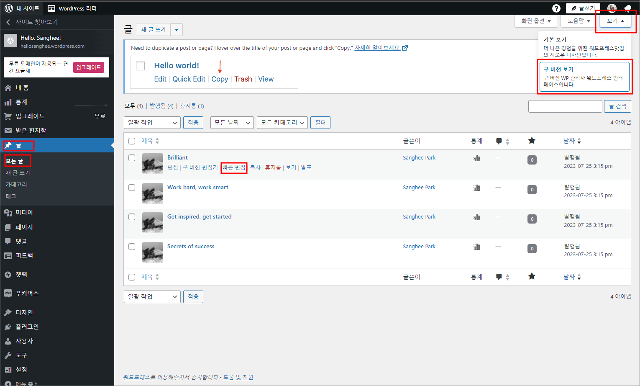The height and width of the screenshot is (386, 640).
Task: Click the 페이지 pages icon
Action: tap(8, 227)
